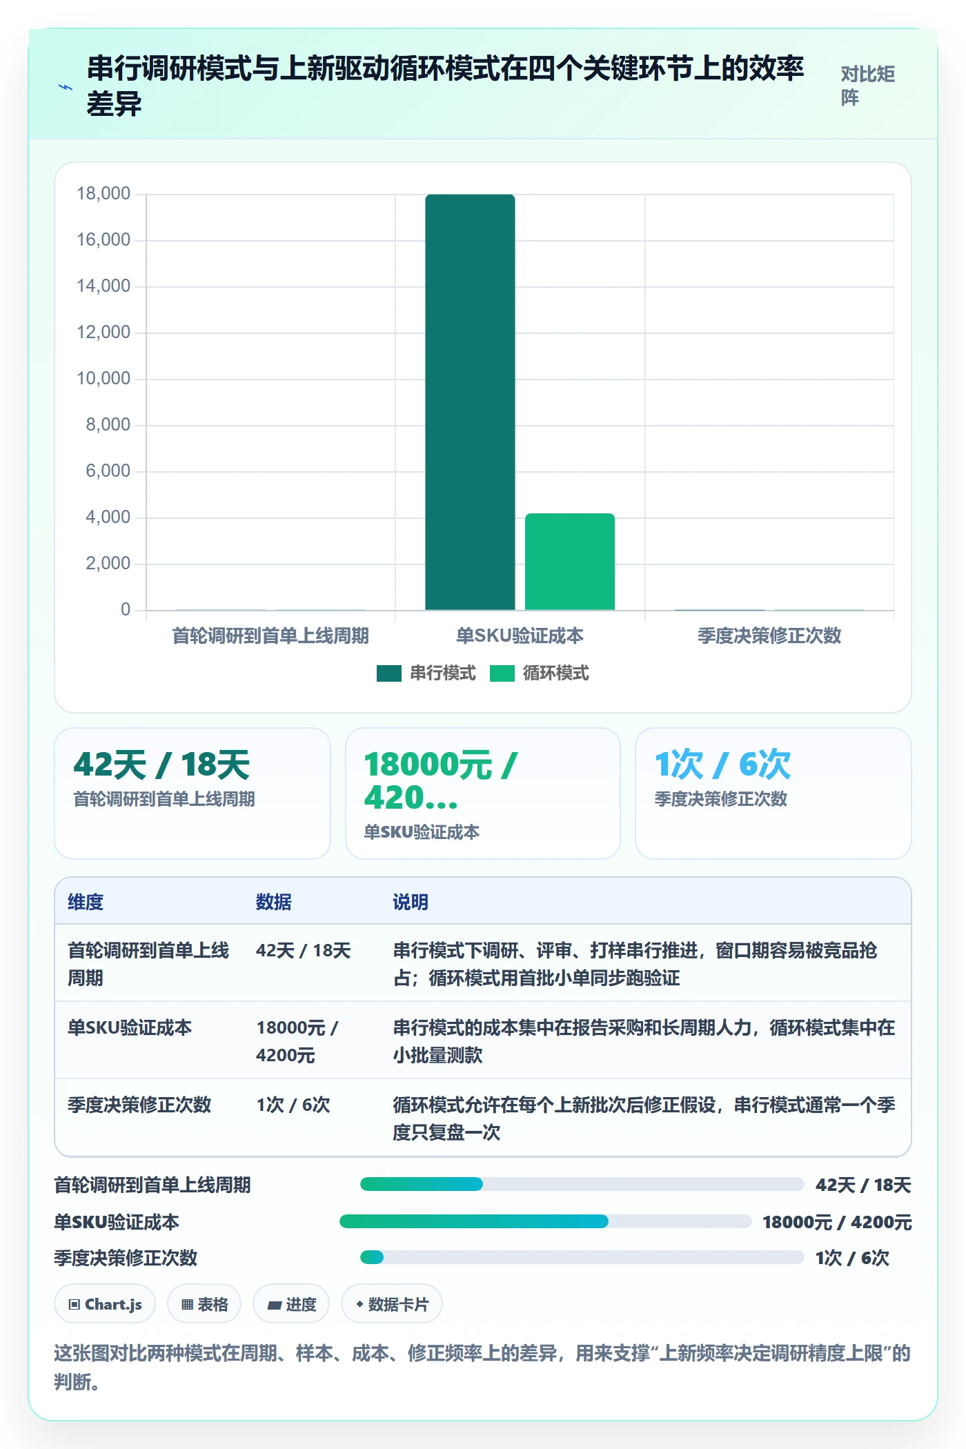Viewport: 966px width, 1449px height.
Task: Click the 首轮调研到首单上线周期 progress bar
Action: (x=582, y=1185)
